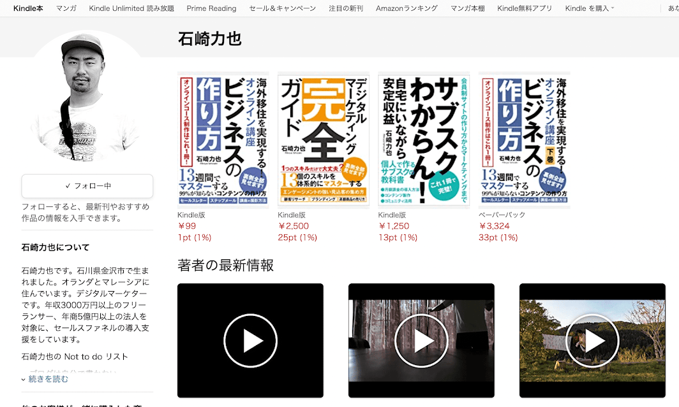Open サブスクわからん! book cover
This screenshot has width=679, height=407.
click(x=424, y=140)
